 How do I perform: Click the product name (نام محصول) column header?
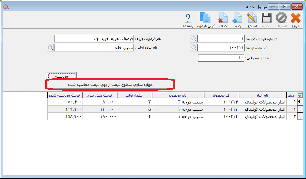coord(178,95)
